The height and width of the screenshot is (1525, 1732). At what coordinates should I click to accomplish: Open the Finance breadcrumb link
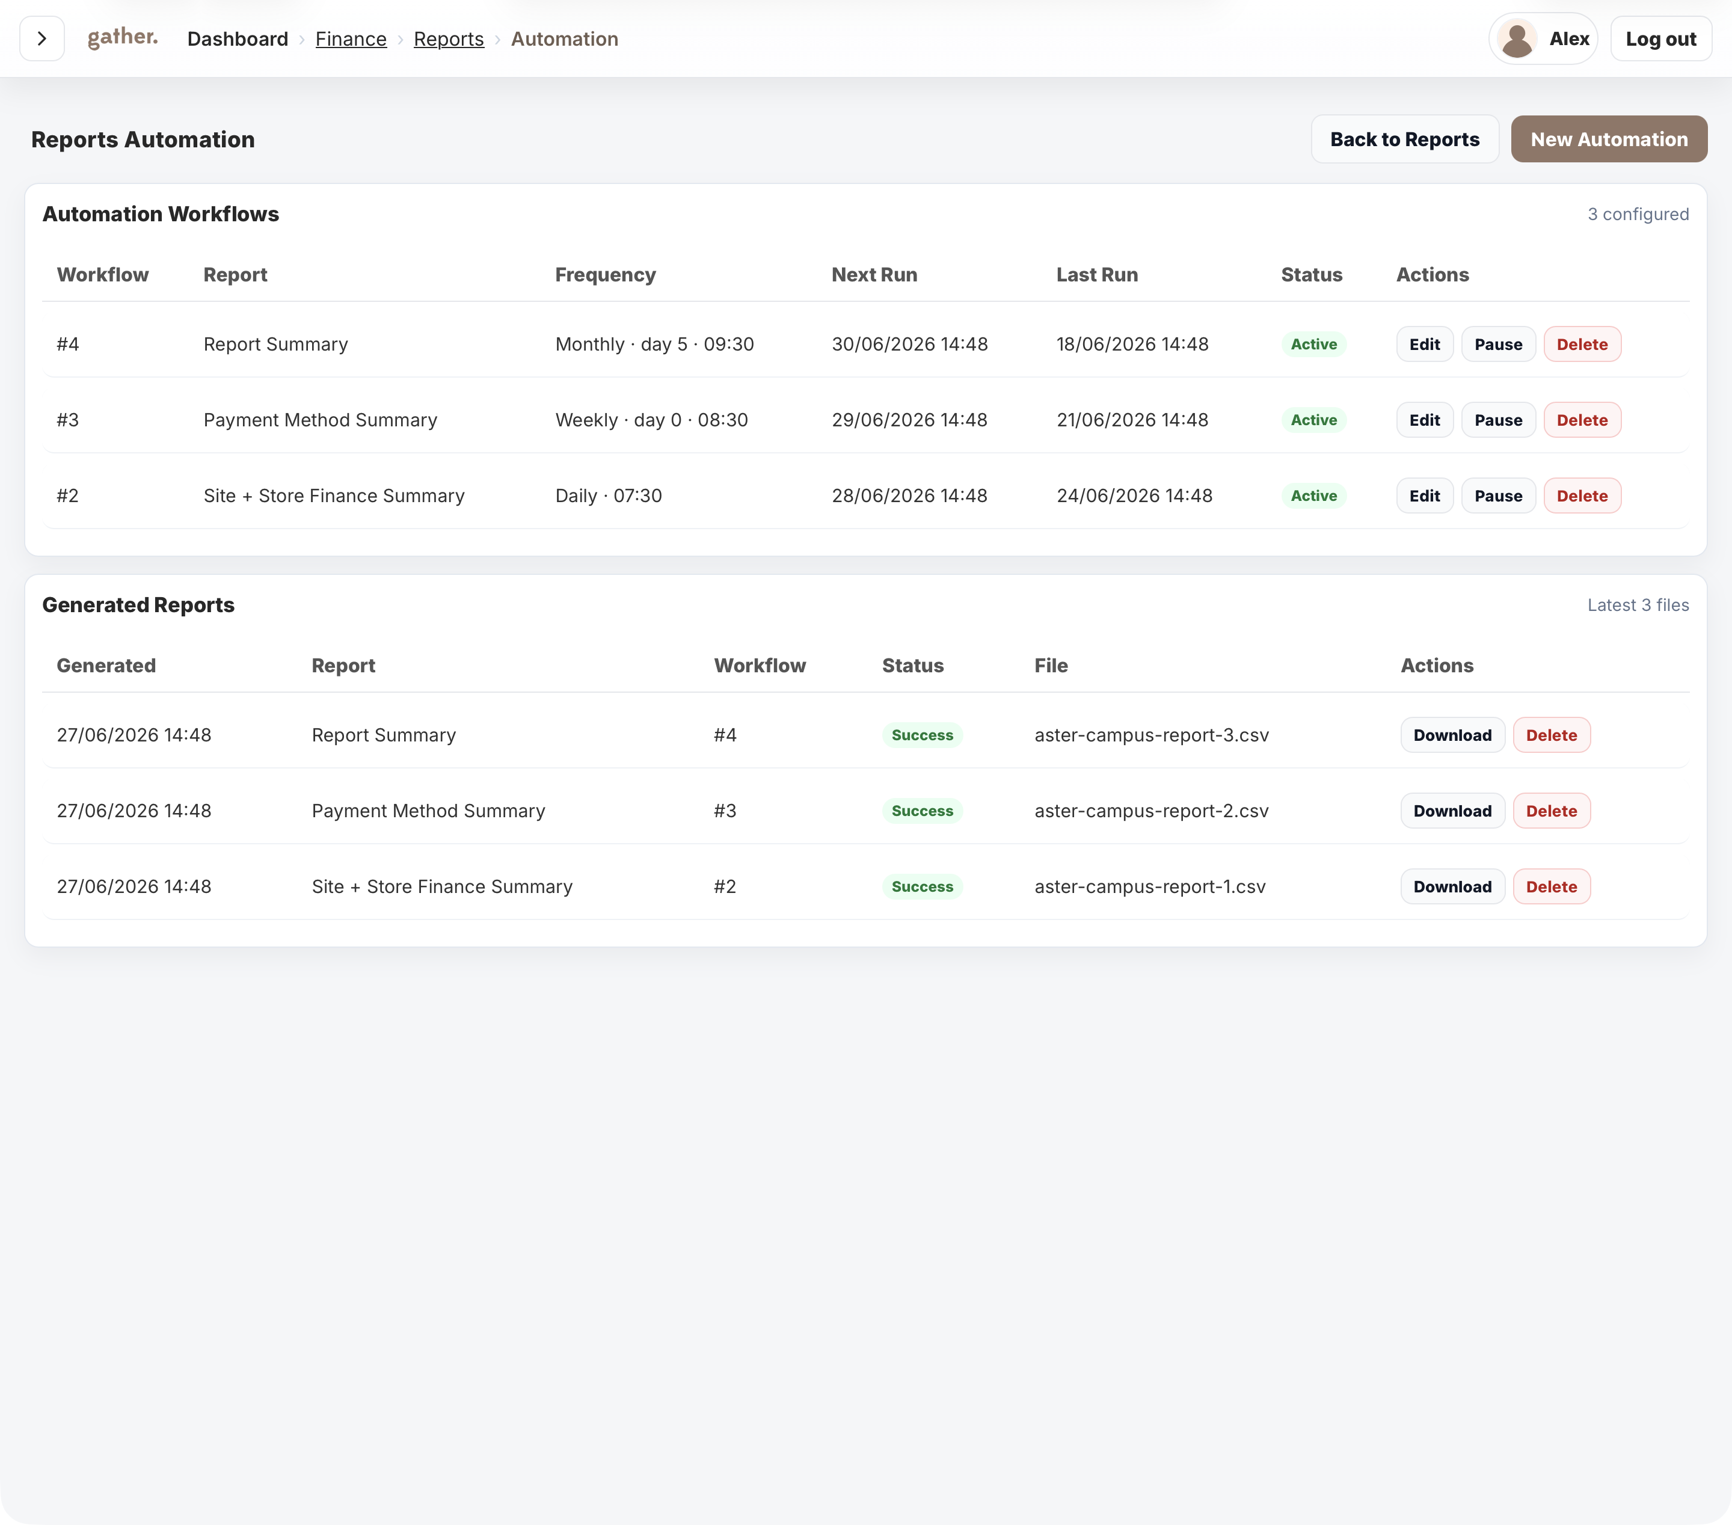(351, 39)
